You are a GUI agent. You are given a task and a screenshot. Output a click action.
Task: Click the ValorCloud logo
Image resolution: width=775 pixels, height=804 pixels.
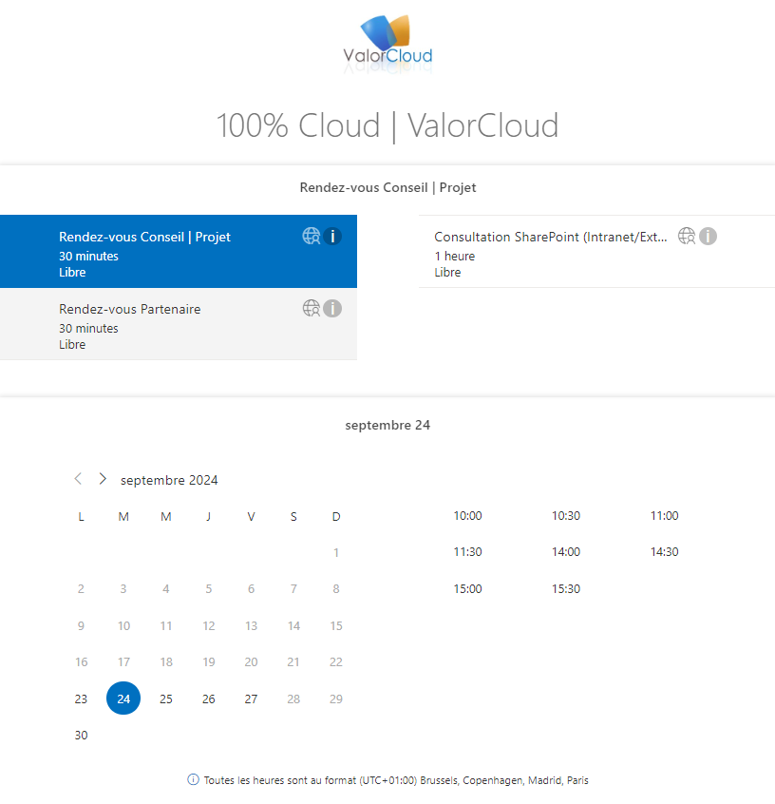pyautogui.click(x=388, y=45)
